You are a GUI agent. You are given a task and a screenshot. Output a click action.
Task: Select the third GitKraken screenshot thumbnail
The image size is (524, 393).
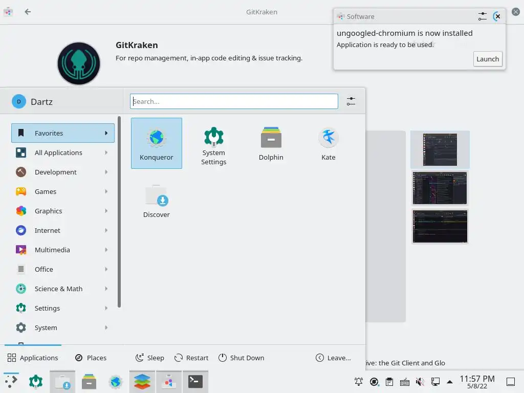tap(440, 227)
